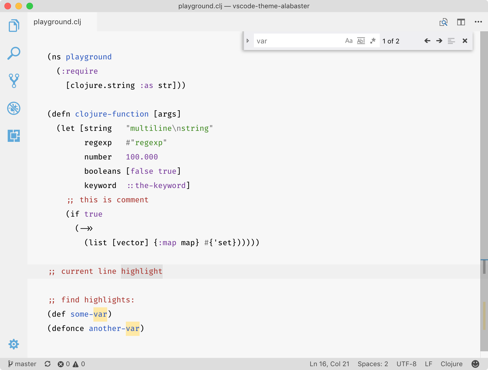Screen dimensions: 488x370
Task: Open the Extensions view icon
Action: (x=14, y=136)
